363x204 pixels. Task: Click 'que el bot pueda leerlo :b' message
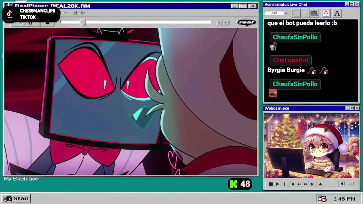302,23
